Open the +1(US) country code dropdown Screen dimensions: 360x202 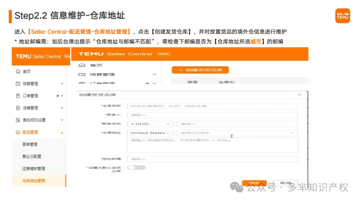pyautogui.click(x=150, y=124)
